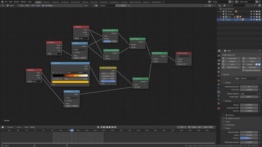Open the Object mode dropdown in node header
262x147 pixels.
[12, 6]
